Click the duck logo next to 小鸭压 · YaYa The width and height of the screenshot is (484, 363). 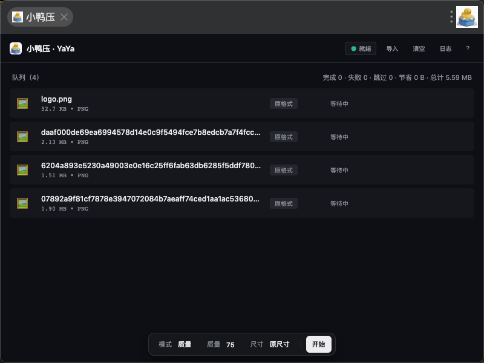point(16,48)
